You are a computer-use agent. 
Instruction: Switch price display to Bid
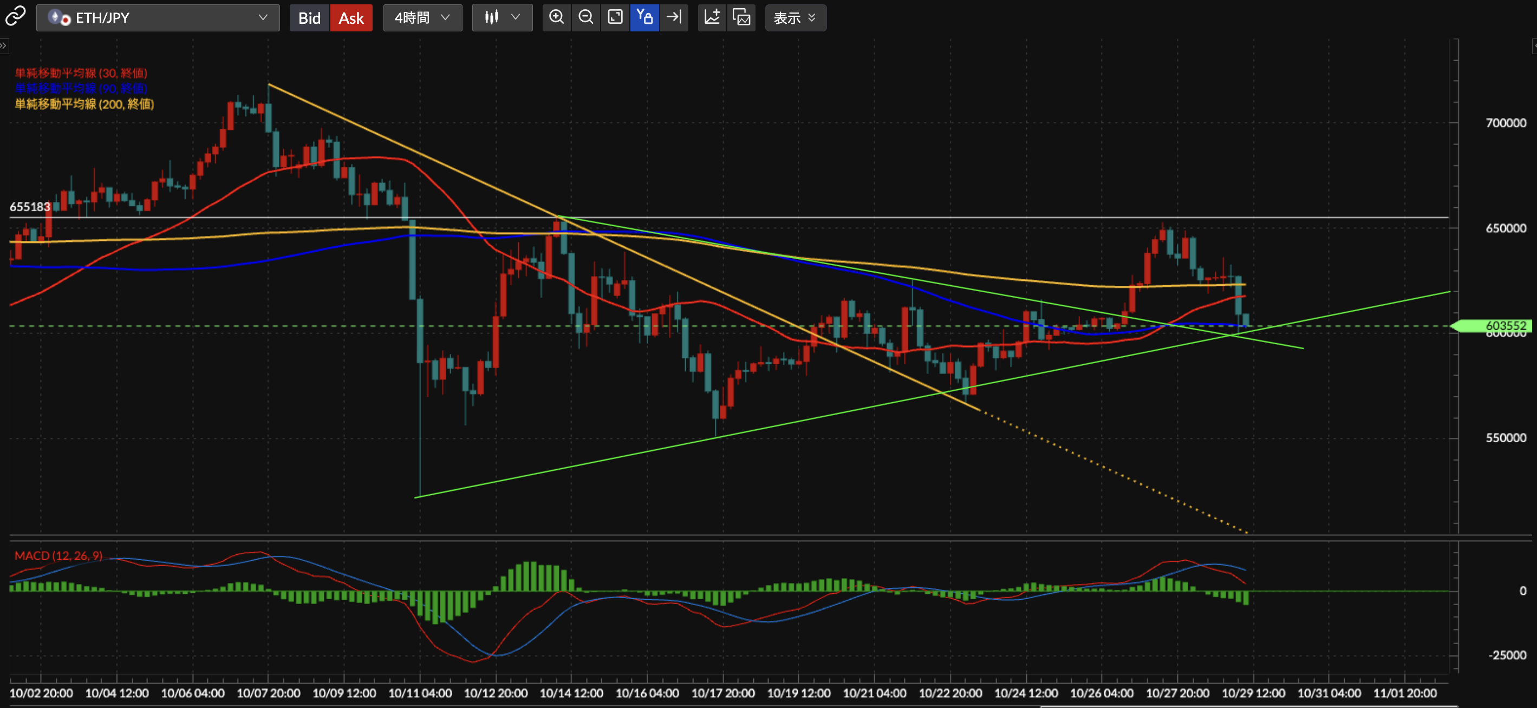pos(309,18)
